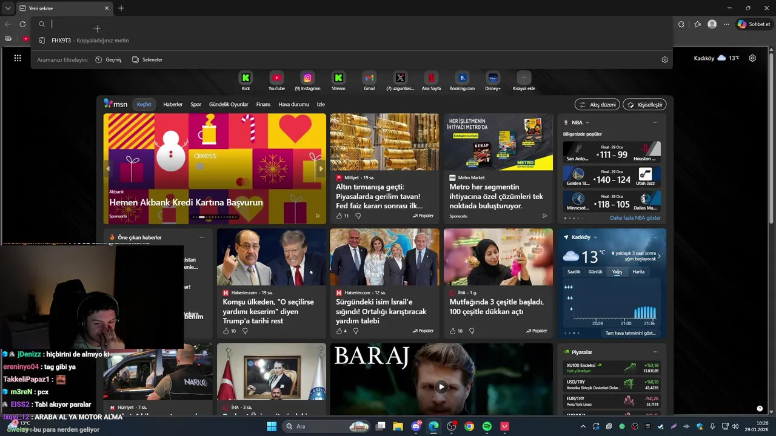
Task: Filter search by Geçmiş
Action: point(109,60)
